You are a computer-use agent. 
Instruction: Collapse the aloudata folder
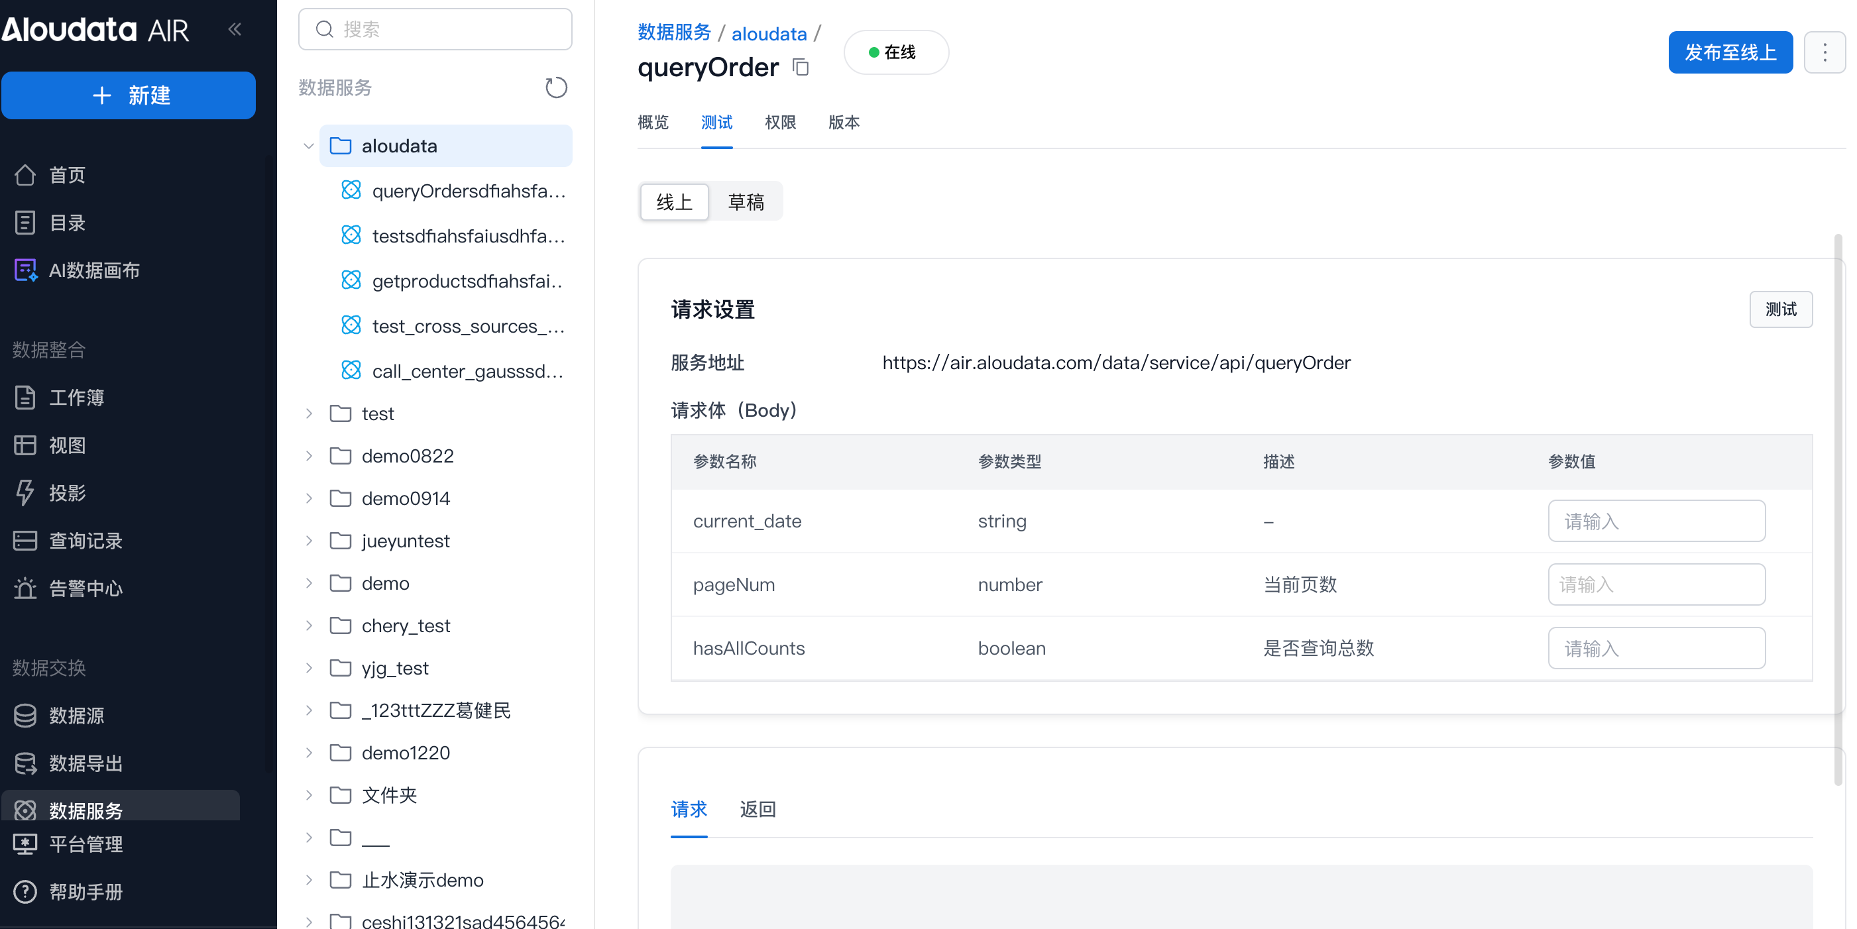point(309,146)
